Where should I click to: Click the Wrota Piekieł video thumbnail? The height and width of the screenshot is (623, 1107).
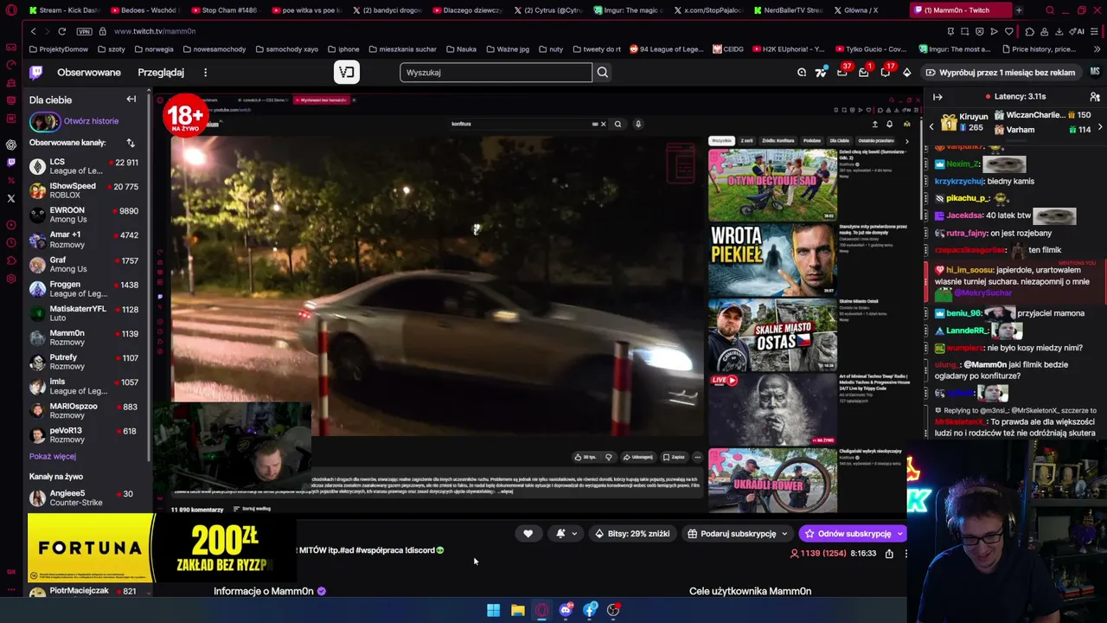(x=772, y=260)
